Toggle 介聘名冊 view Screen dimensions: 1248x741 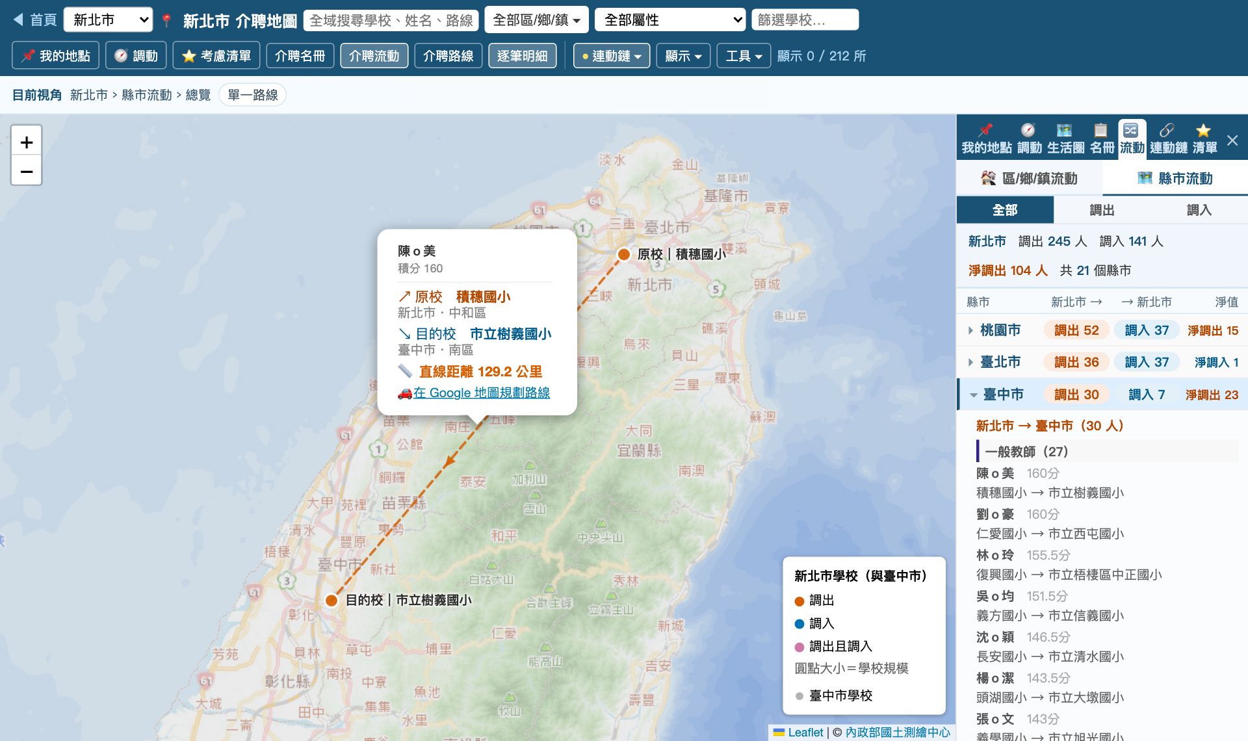pyautogui.click(x=300, y=56)
